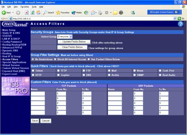Open the View menu

pos(16,7)
